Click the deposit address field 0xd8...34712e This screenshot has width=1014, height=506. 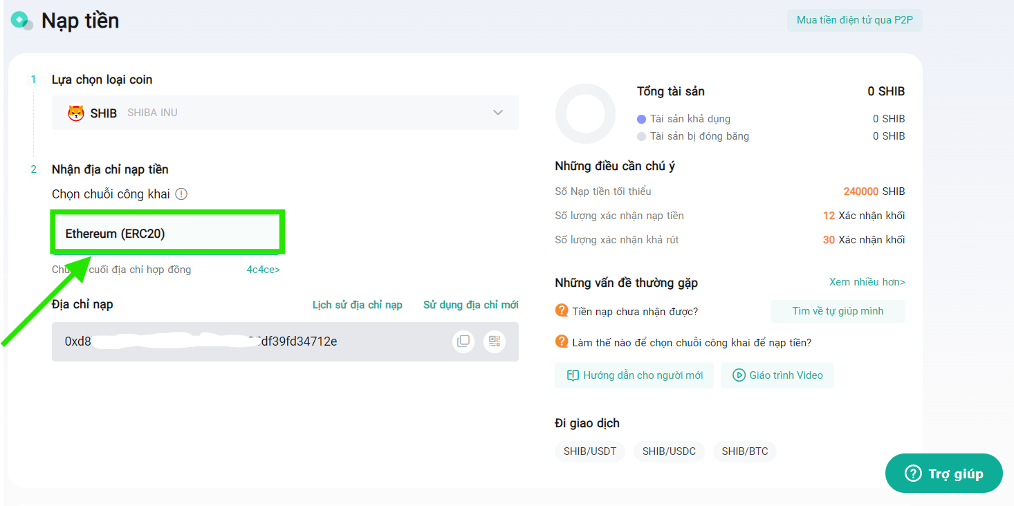(285, 341)
